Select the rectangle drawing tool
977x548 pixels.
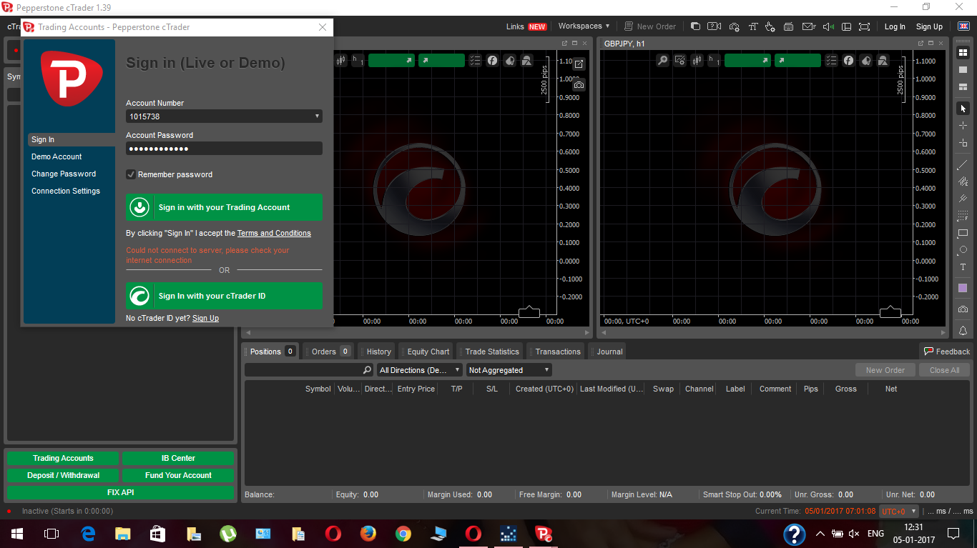tap(963, 233)
